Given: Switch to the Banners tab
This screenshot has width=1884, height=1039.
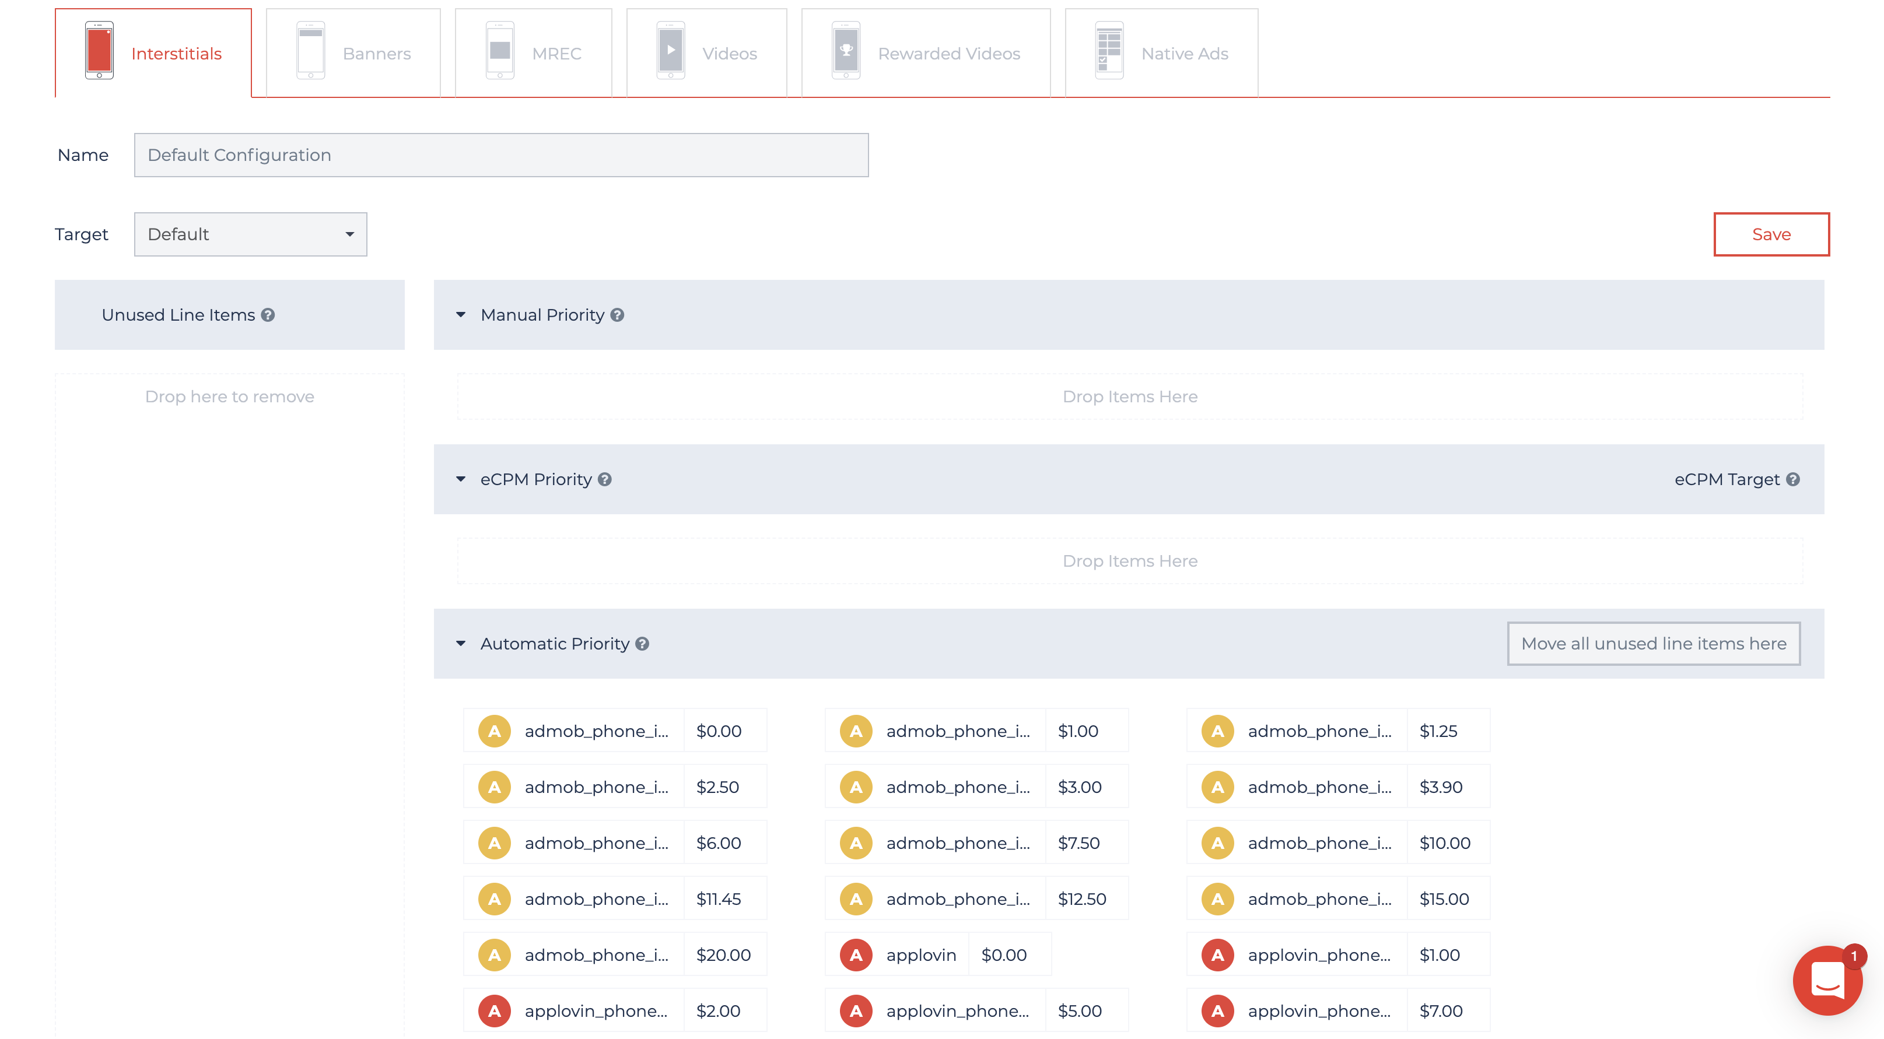Looking at the screenshot, I should tap(353, 54).
